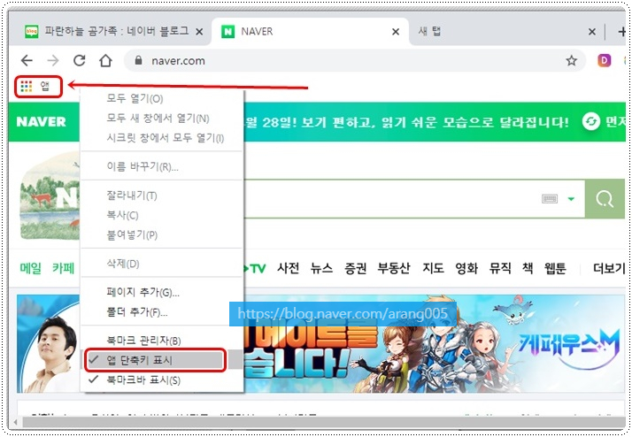The height and width of the screenshot is (437, 632).
Task: Choose 시크릿 창에서 모두 열기(I)
Action: [162, 138]
